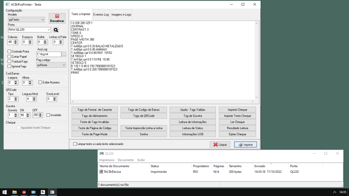Screen dimensions: 349x196
Task: Open Ajuda - Tags Validas
Action: tap(193, 110)
